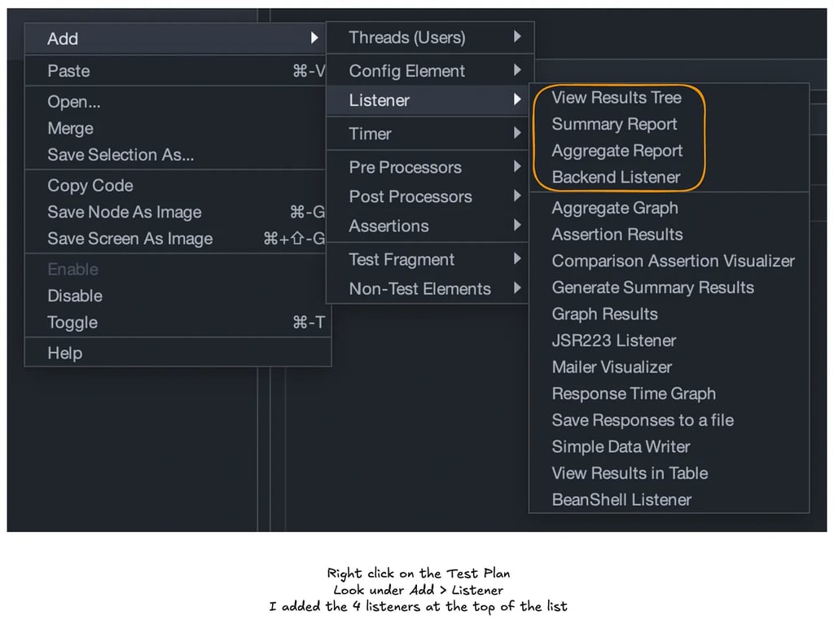
Task: Click Paste in the context menu
Action: click(68, 71)
